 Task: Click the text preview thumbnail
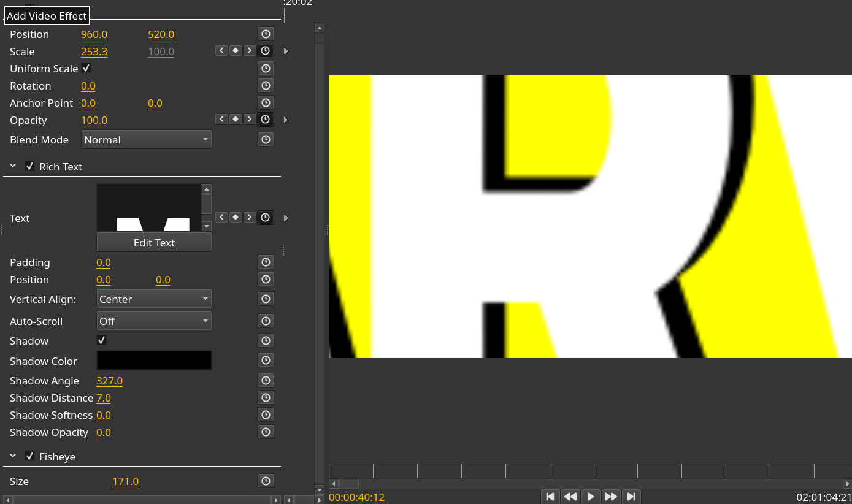coord(149,207)
